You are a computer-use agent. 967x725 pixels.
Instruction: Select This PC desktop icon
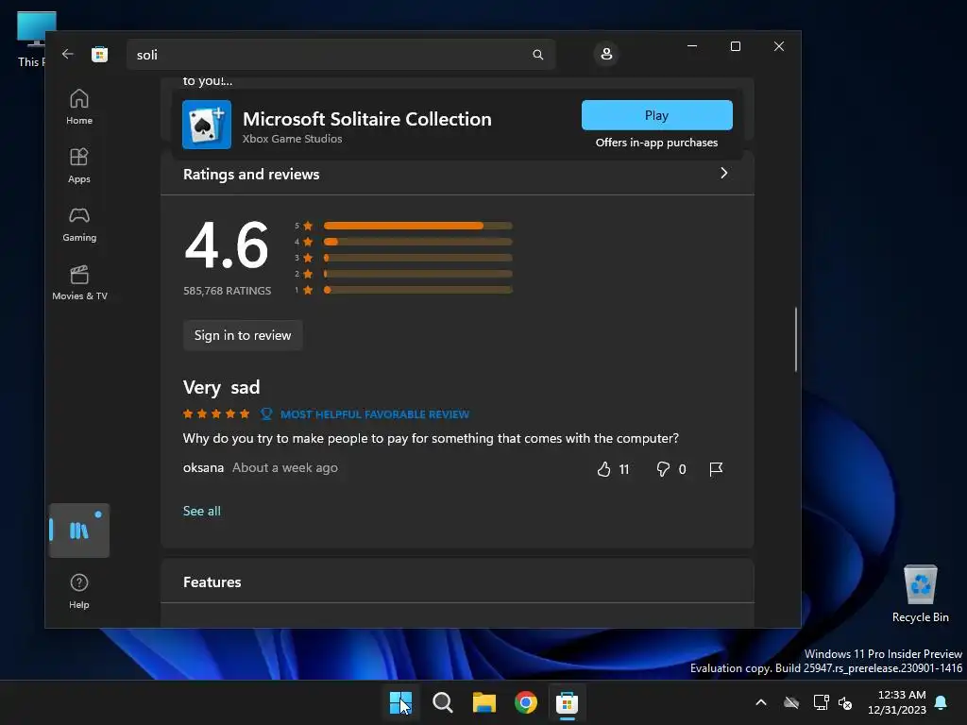click(x=32, y=38)
